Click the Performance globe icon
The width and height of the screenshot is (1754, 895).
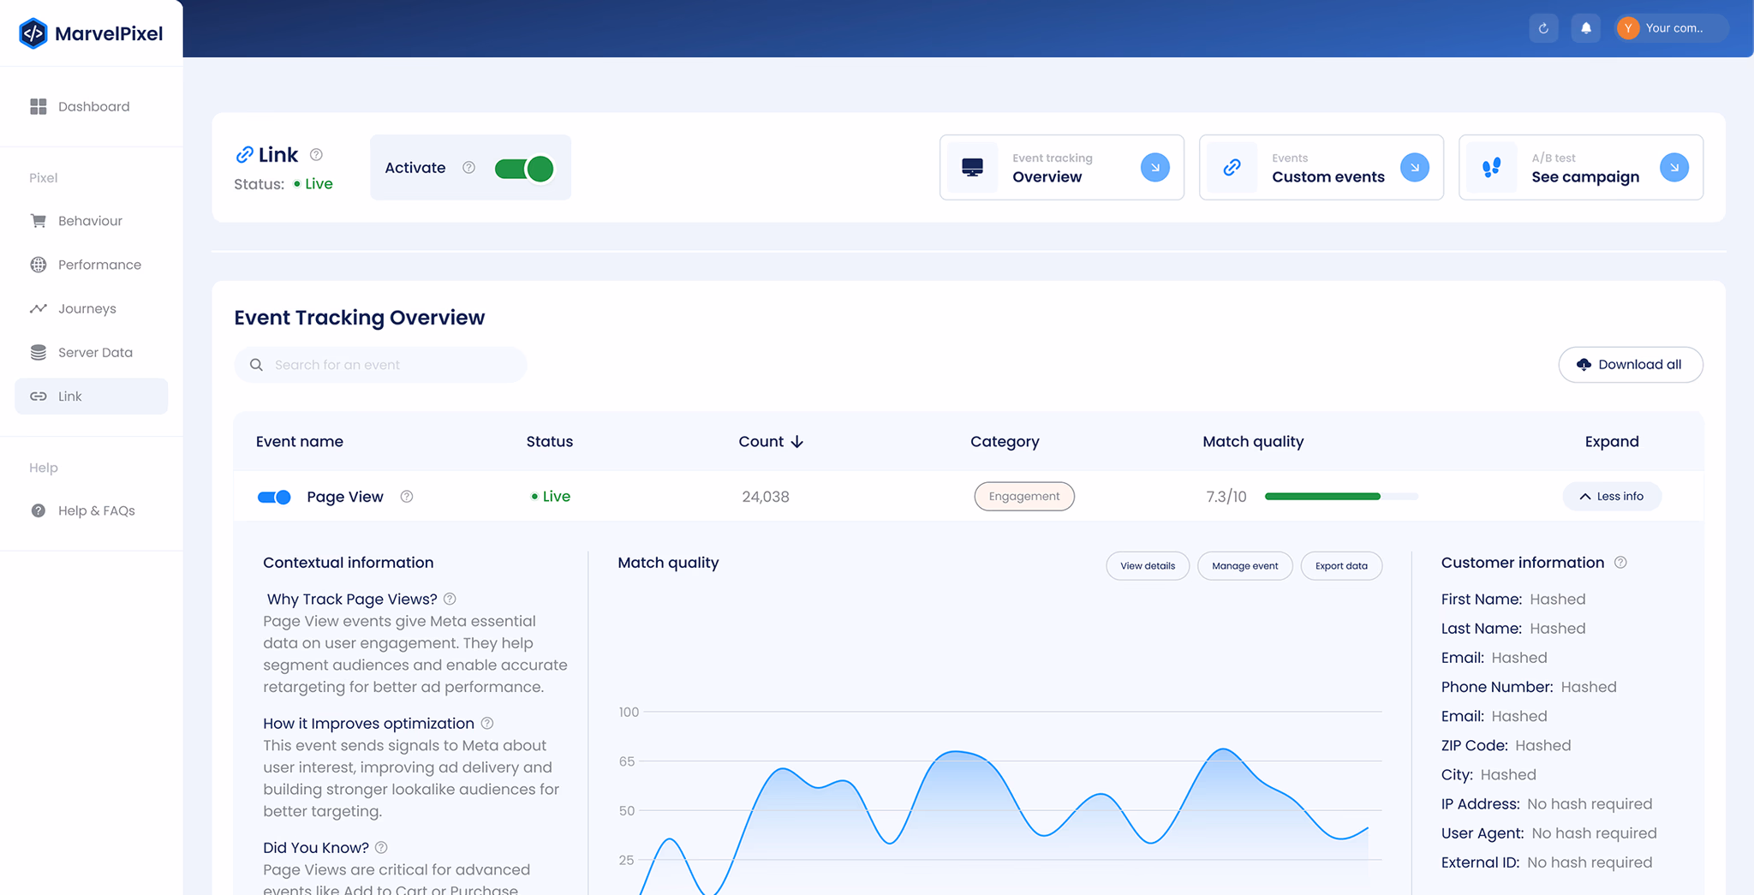point(38,265)
